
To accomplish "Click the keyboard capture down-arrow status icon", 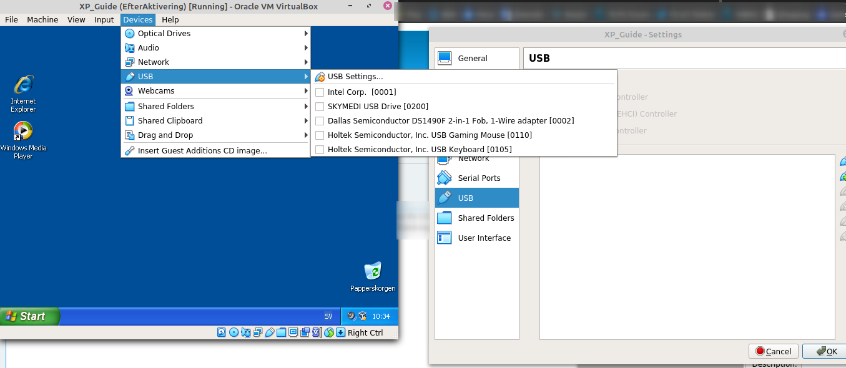I will coord(340,332).
